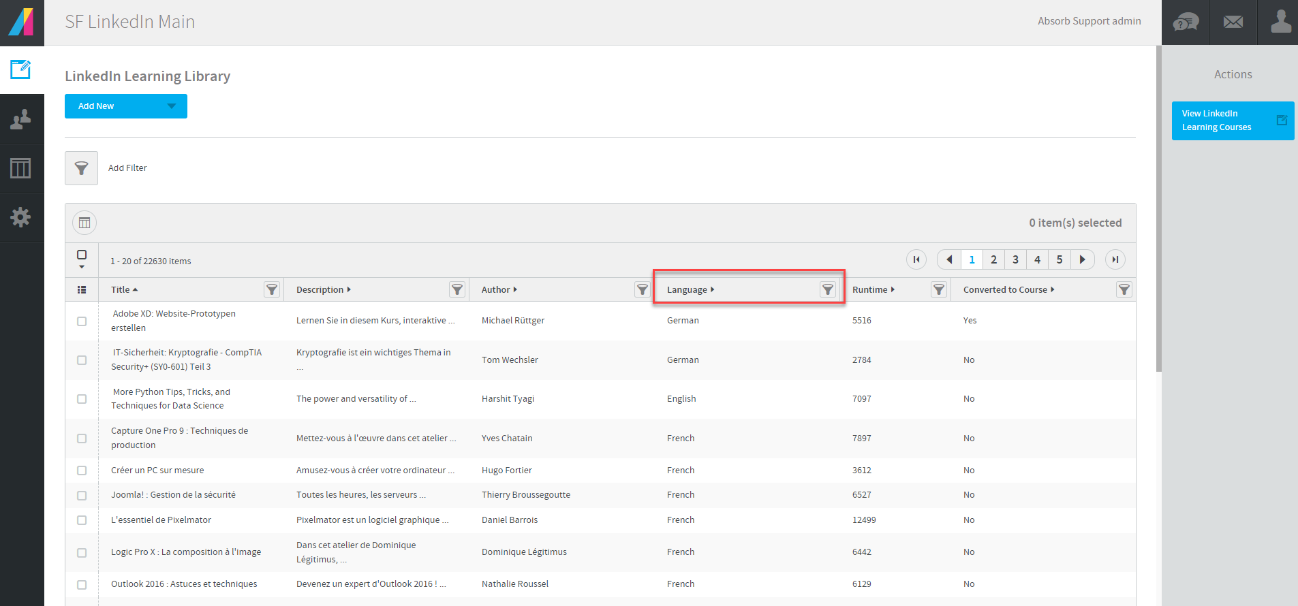The height and width of the screenshot is (606, 1298).
Task: Check the Outlook 2016 row checkbox
Action: point(82,584)
